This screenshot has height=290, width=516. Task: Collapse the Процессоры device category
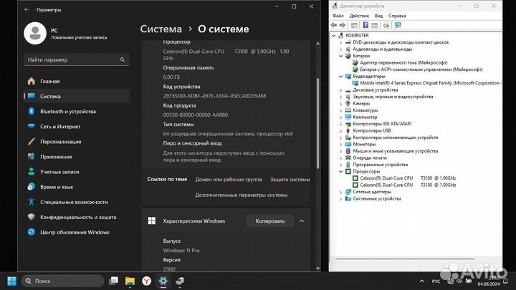tap(340, 172)
